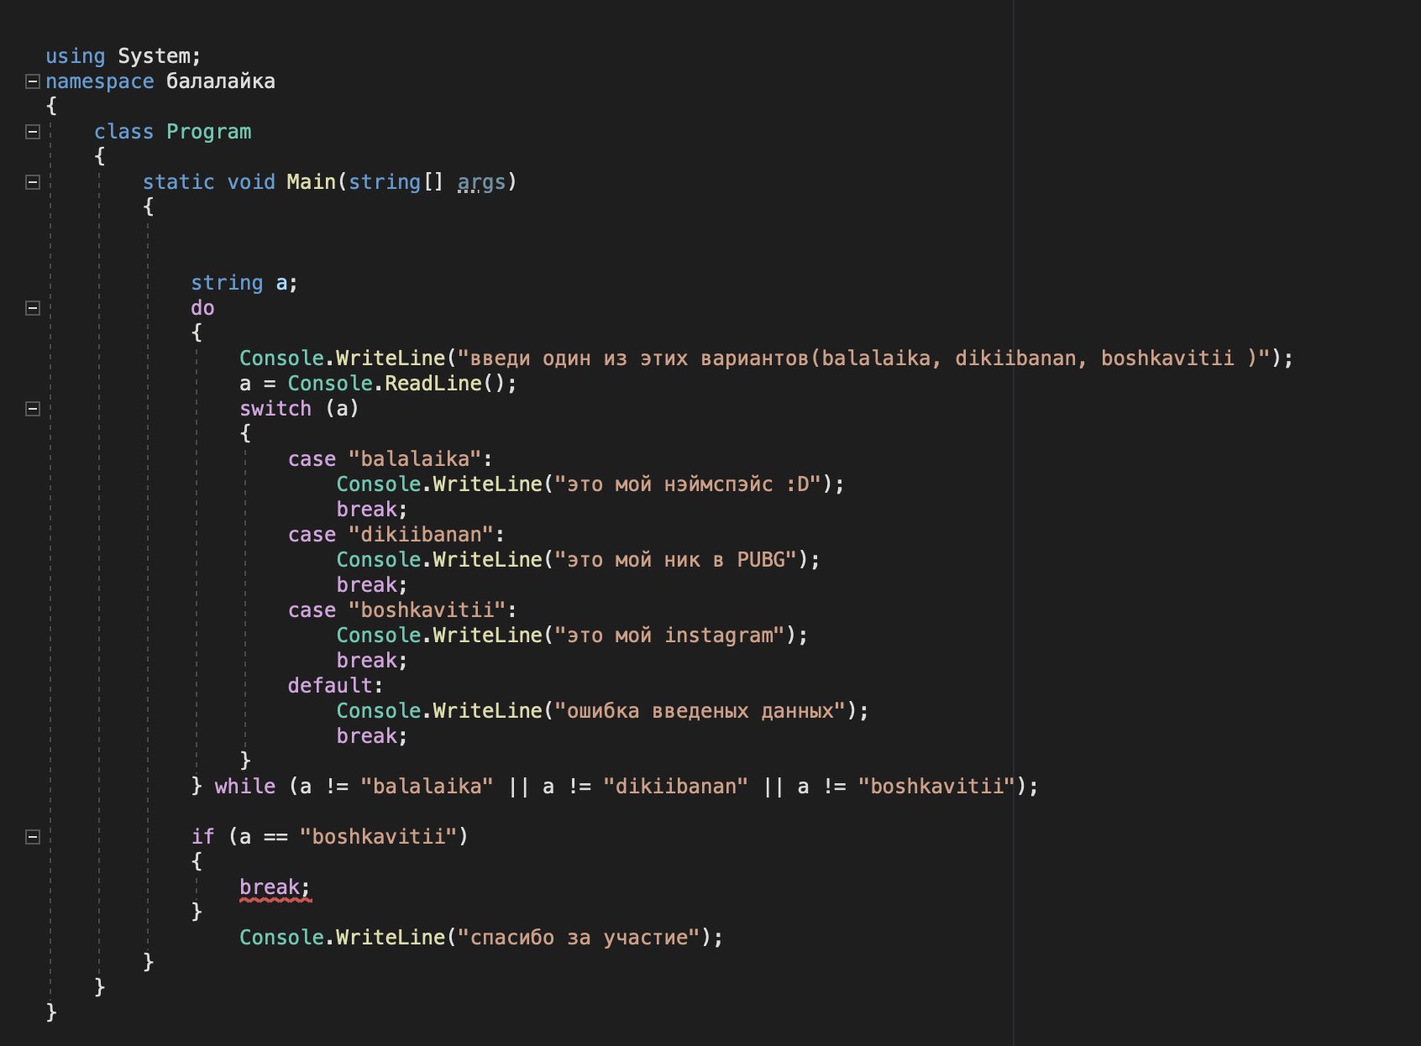1421x1046 pixels.
Task: Click string "это мой instagram"
Action: [x=670, y=635]
